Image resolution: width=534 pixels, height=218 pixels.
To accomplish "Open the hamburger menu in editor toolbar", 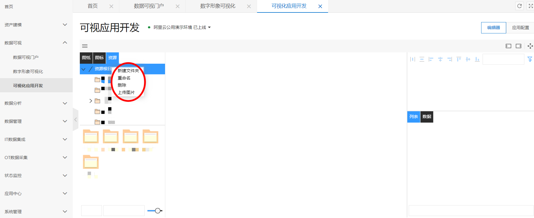I will pos(85,46).
